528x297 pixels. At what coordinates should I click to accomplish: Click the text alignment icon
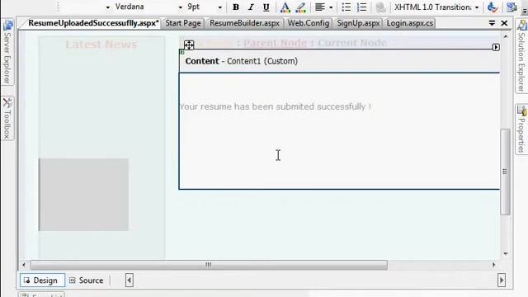(x=319, y=7)
